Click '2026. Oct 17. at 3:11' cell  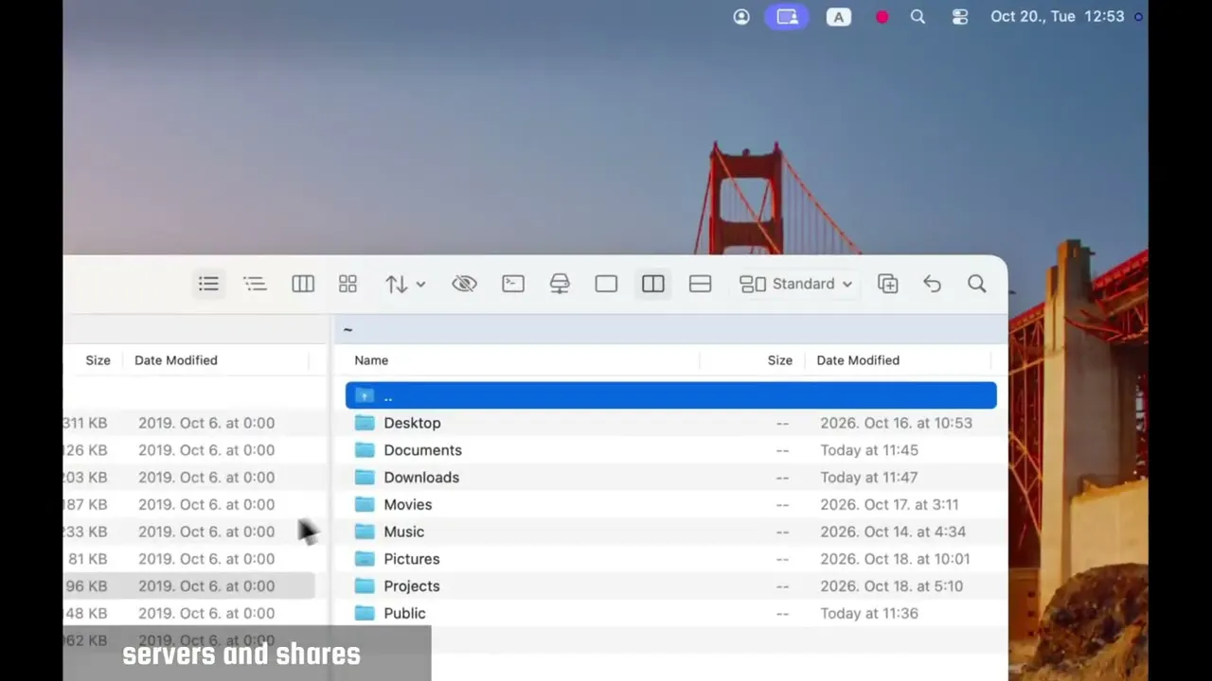(x=889, y=504)
